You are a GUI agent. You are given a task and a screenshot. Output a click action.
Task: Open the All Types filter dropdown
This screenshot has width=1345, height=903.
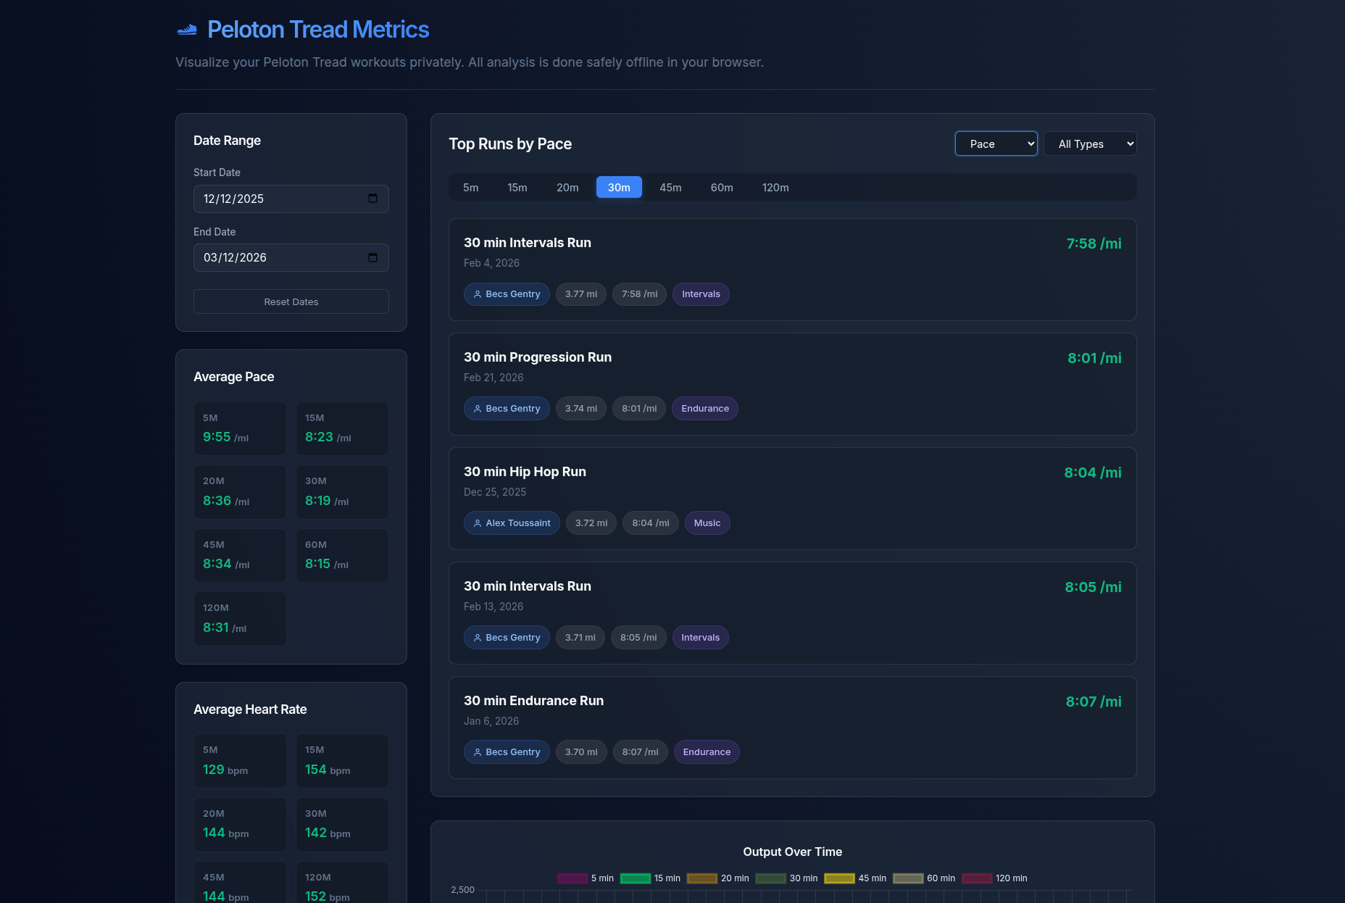pyautogui.click(x=1090, y=143)
